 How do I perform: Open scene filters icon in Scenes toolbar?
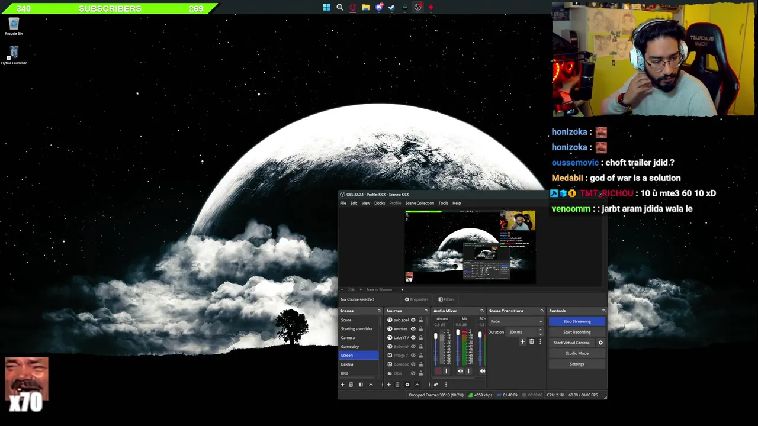361,385
